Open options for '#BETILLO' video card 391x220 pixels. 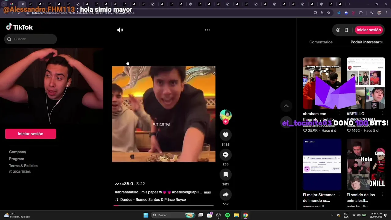coord(383,113)
